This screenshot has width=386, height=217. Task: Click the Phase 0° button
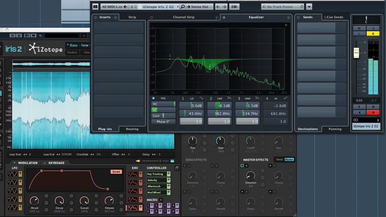pyautogui.click(x=163, y=122)
